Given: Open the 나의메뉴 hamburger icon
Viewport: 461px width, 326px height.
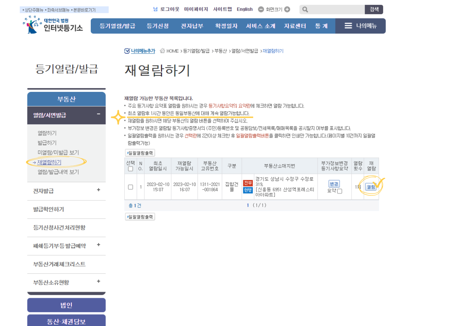Looking at the screenshot, I should click(x=348, y=26).
